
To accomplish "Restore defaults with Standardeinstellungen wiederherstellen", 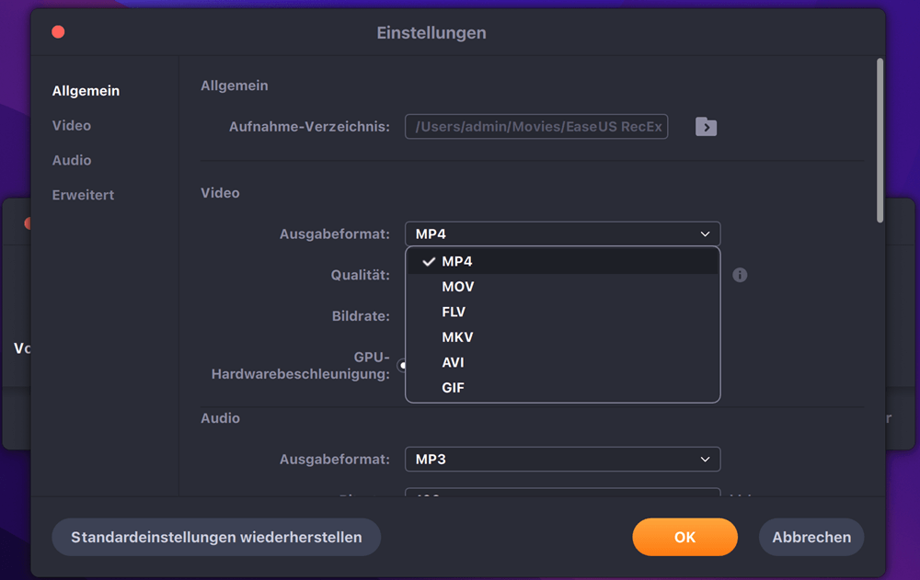I will pyautogui.click(x=216, y=537).
